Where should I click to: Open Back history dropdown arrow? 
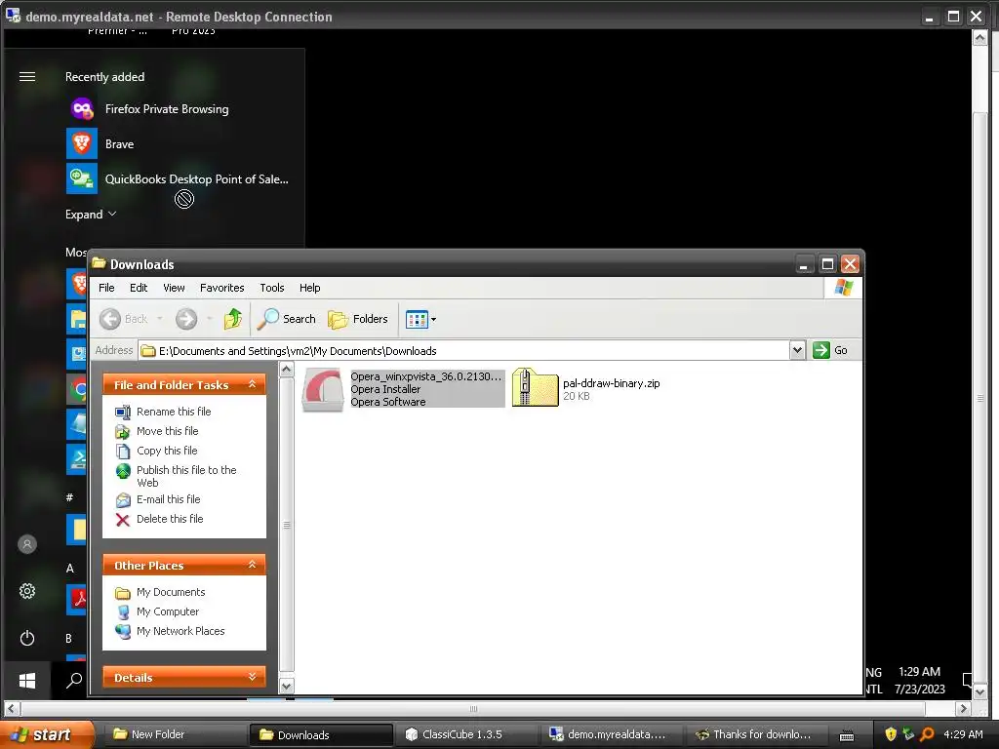point(160,319)
